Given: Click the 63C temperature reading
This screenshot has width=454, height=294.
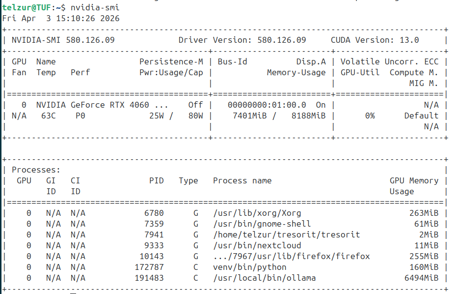Looking at the screenshot, I should 49,116.
